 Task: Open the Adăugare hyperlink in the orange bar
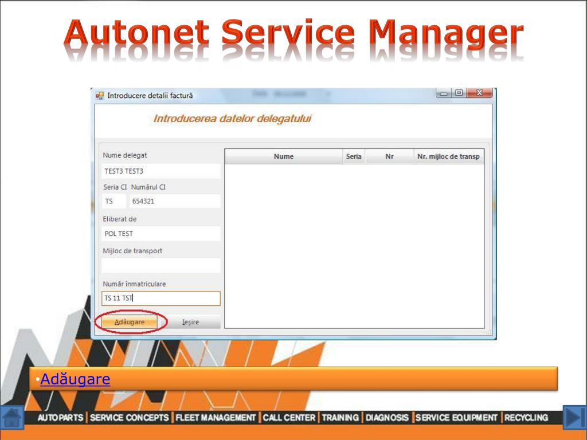tap(75, 379)
